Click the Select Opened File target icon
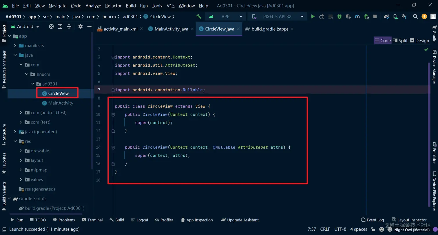This screenshot has height=235, width=438. (51, 26)
